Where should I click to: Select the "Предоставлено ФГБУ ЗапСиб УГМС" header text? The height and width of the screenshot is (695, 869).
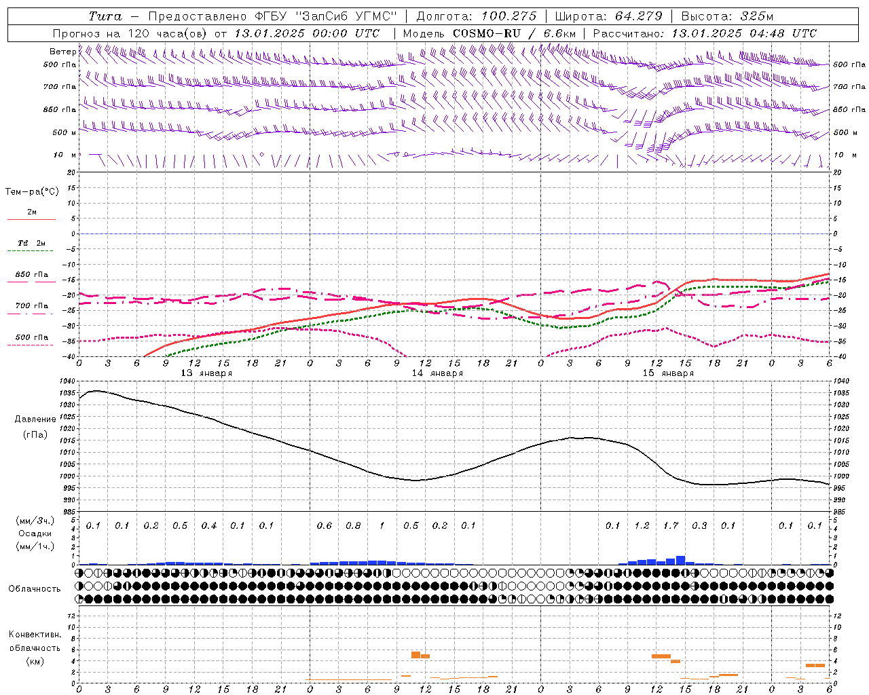272,16
